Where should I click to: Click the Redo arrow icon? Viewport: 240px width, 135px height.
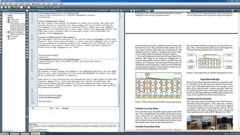tap(18, 7)
